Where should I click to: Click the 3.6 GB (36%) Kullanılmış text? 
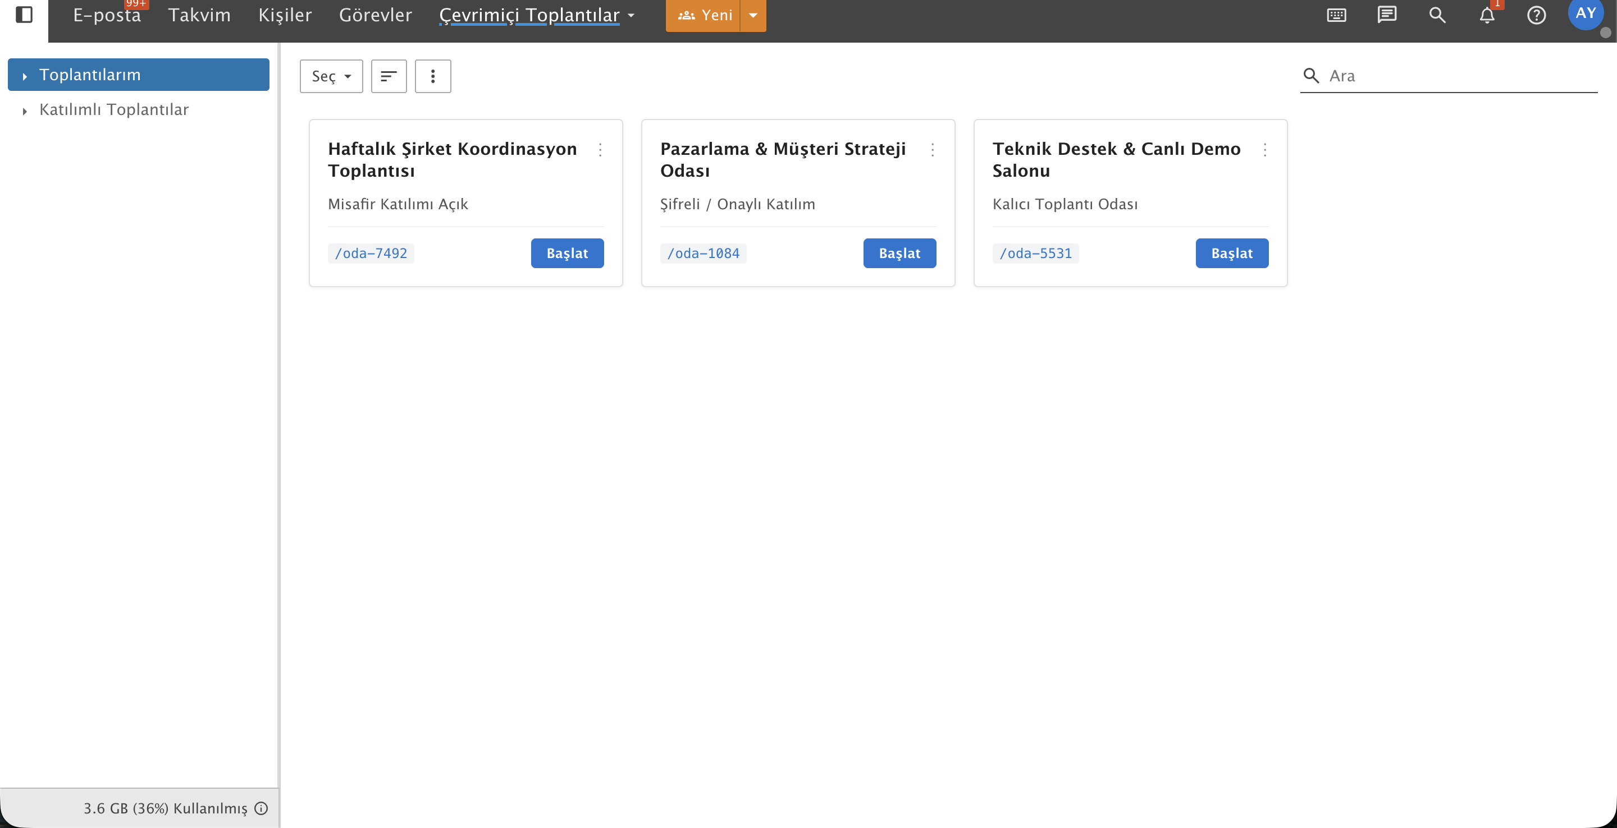(166, 808)
